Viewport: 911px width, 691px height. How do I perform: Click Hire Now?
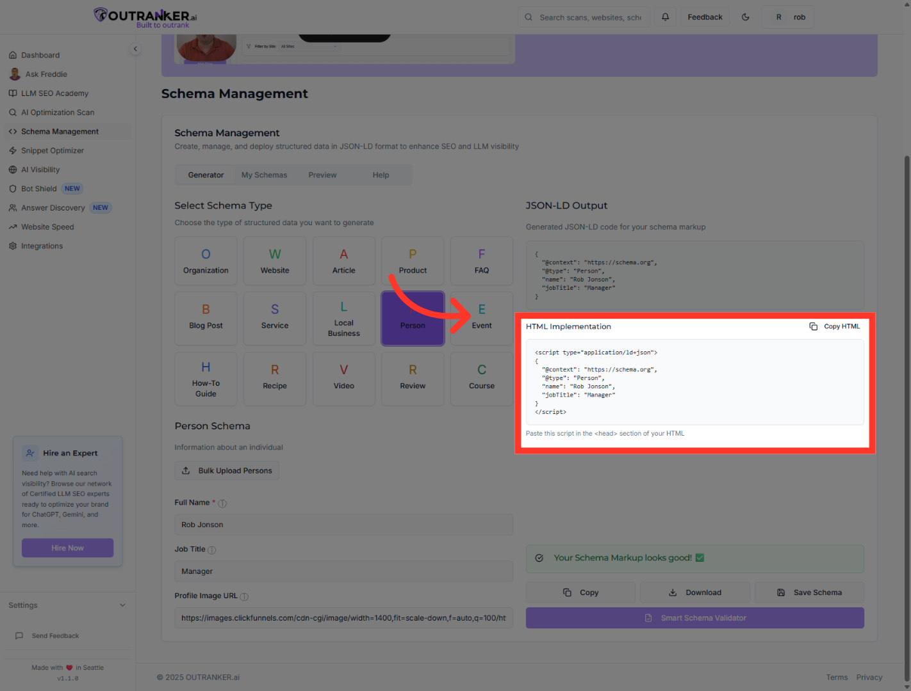[x=67, y=548]
